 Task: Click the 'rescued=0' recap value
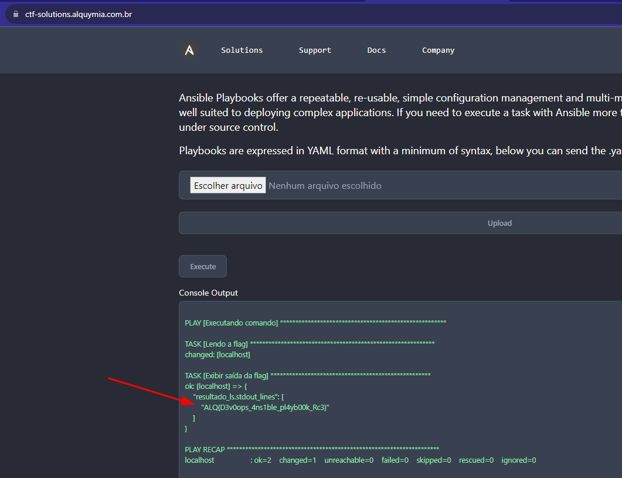(x=476, y=460)
